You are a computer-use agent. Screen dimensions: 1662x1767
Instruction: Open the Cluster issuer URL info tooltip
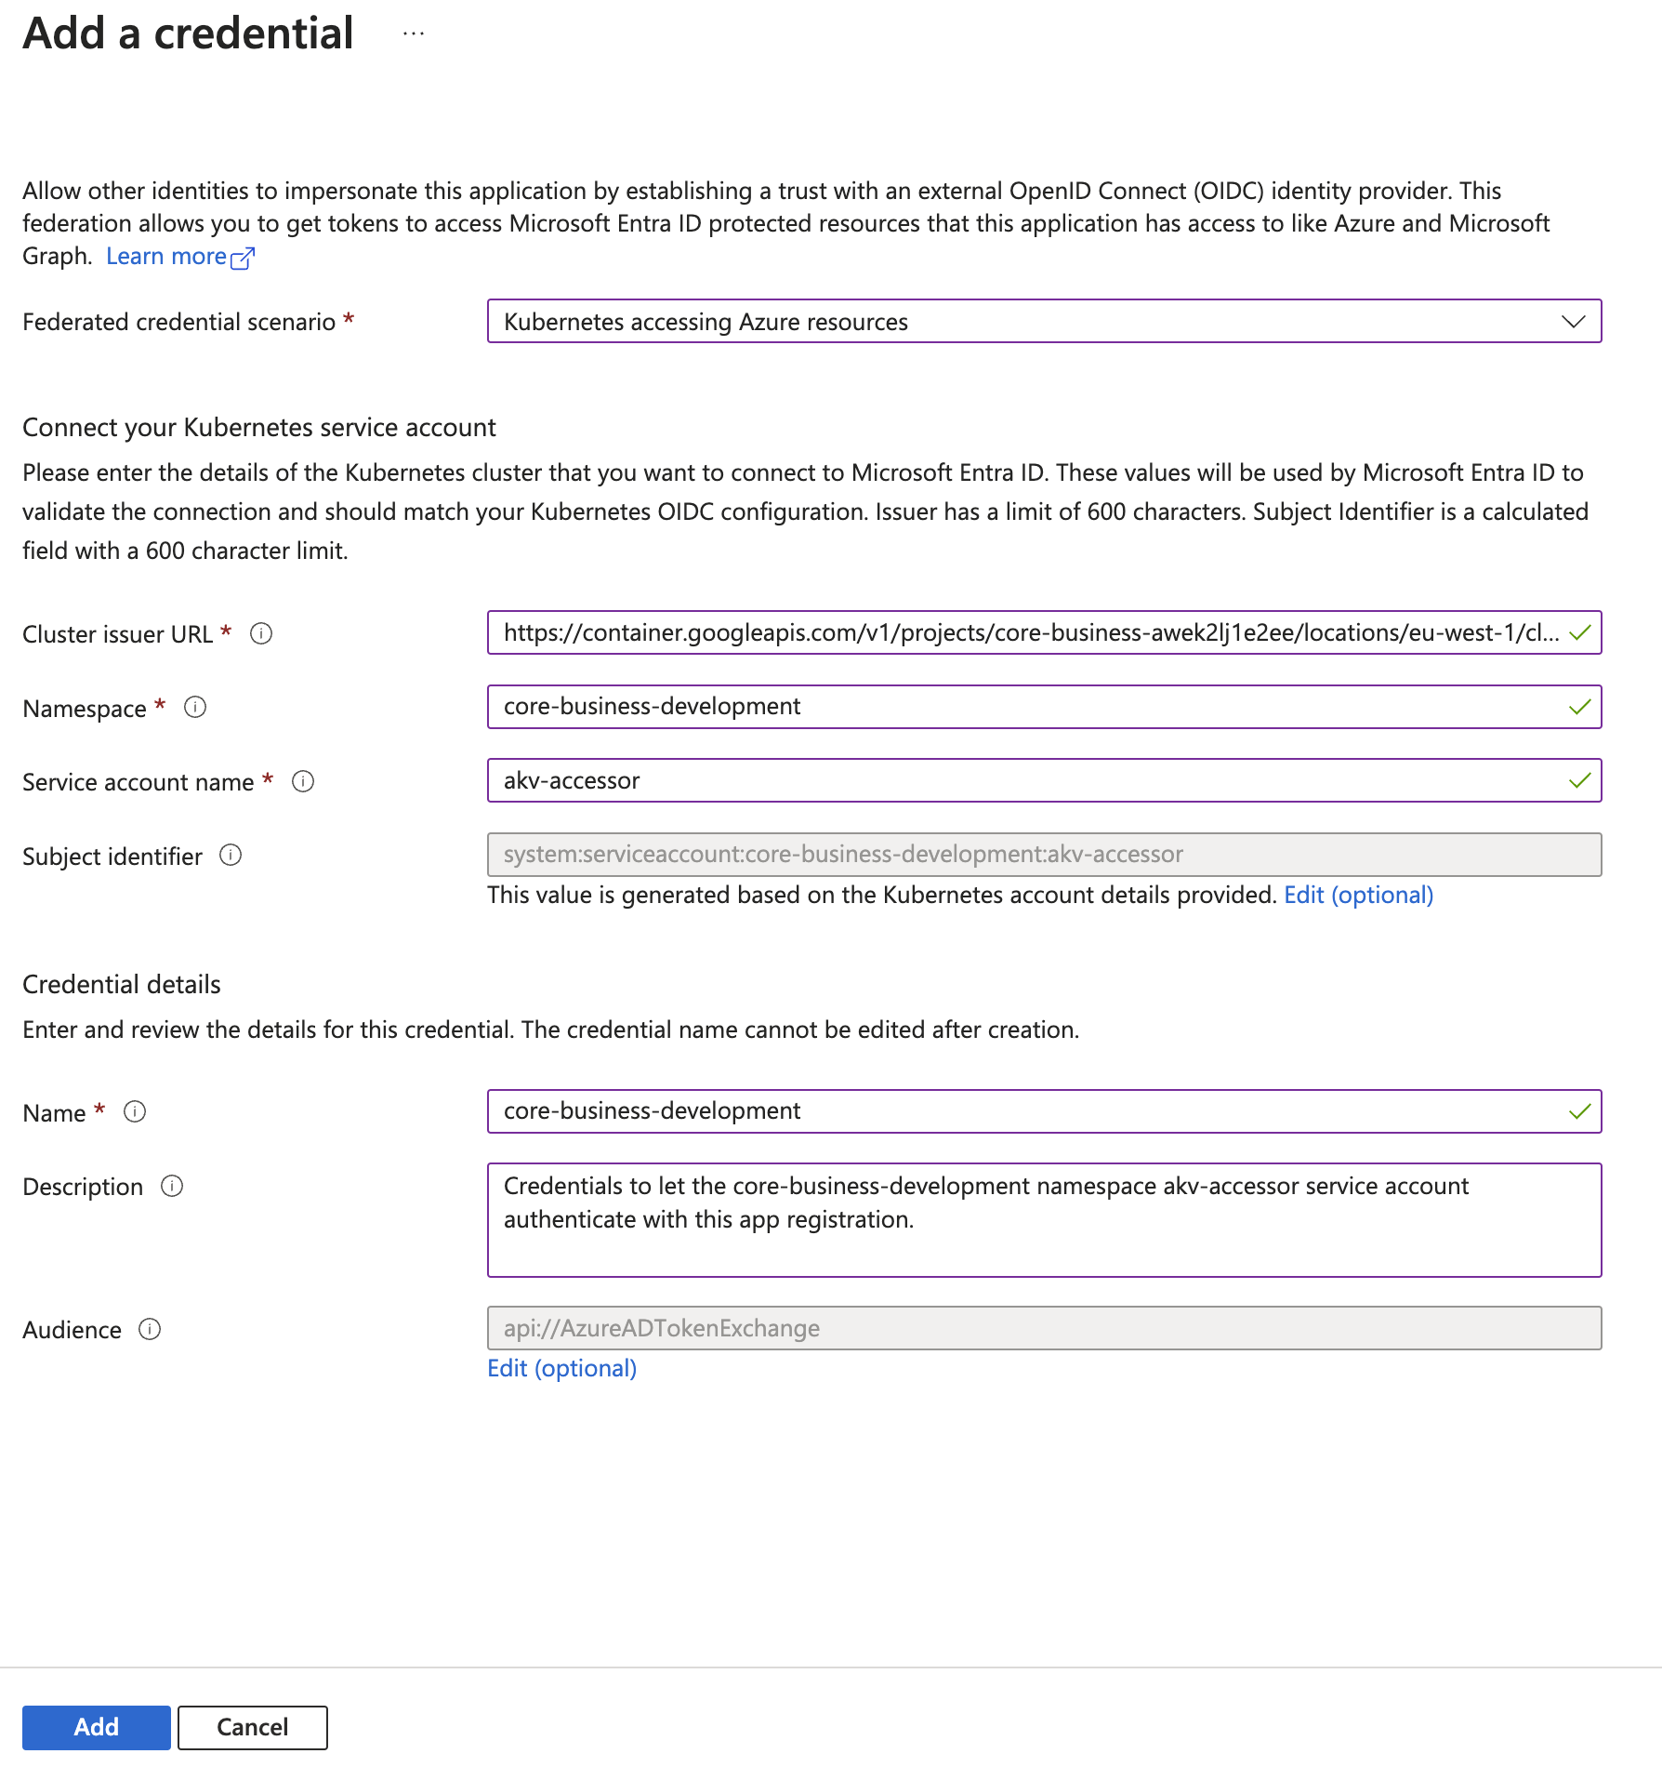263,633
